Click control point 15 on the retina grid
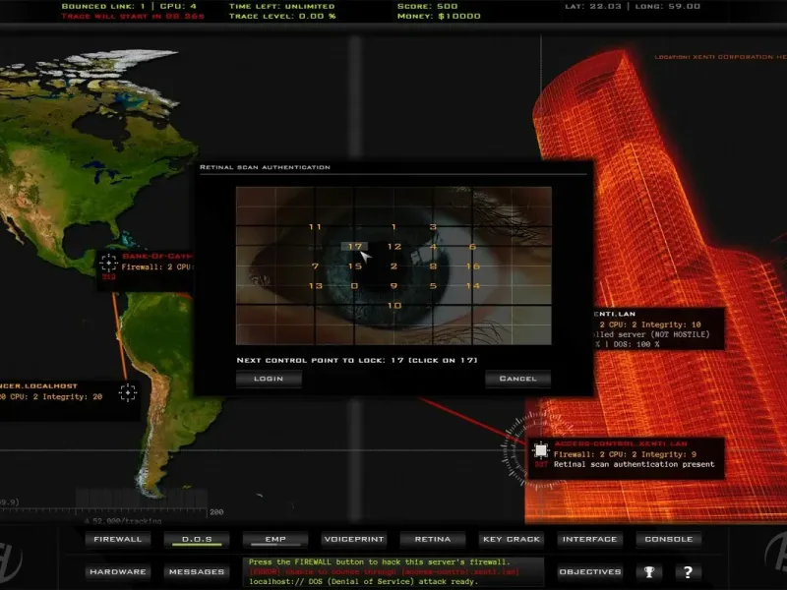787x590 pixels. [354, 265]
